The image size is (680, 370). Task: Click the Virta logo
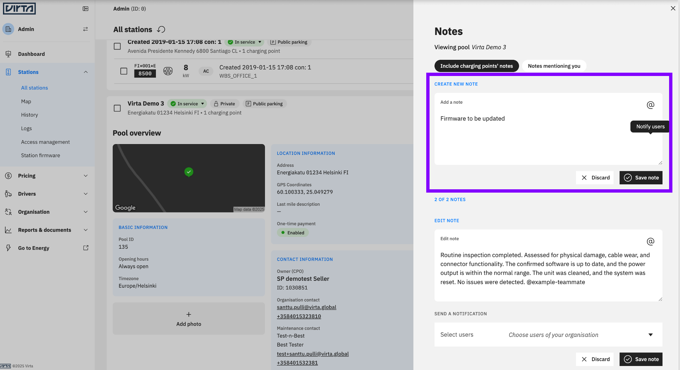(19, 9)
